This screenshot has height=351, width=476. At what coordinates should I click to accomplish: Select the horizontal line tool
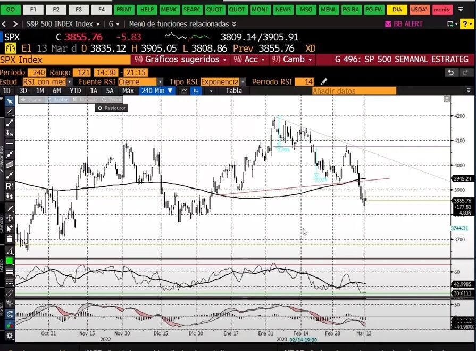tap(10, 144)
